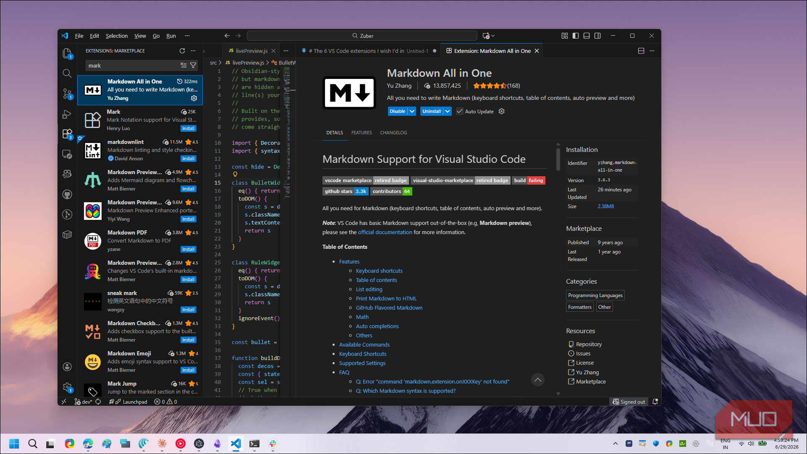This screenshot has height=454, width=807.
Task: Open the official documentation link
Action: click(x=385, y=232)
